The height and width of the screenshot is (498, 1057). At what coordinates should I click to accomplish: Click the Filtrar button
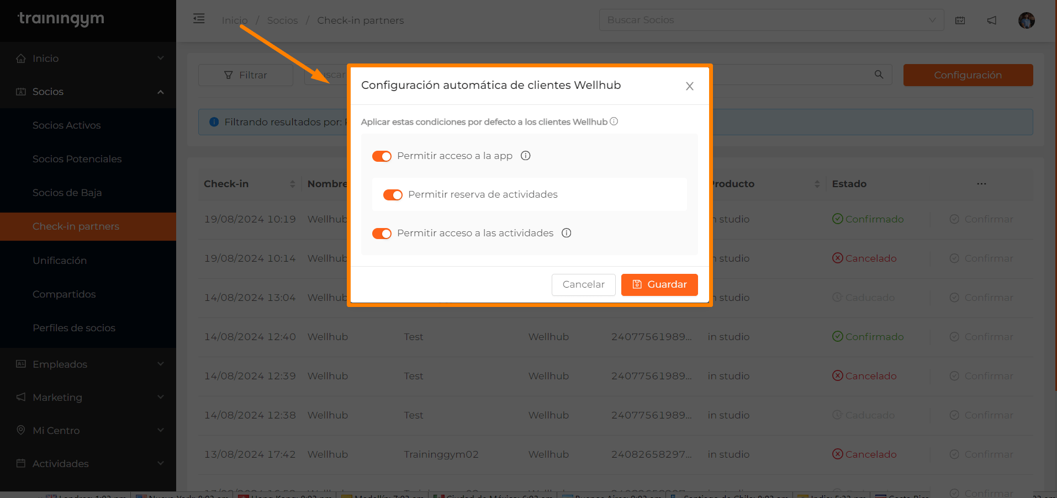(x=245, y=75)
